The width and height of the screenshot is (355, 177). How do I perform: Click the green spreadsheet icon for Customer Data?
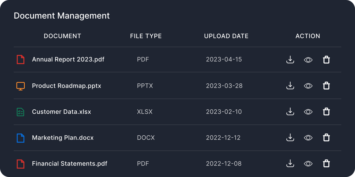pyautogui.click(x=21, y=112)
